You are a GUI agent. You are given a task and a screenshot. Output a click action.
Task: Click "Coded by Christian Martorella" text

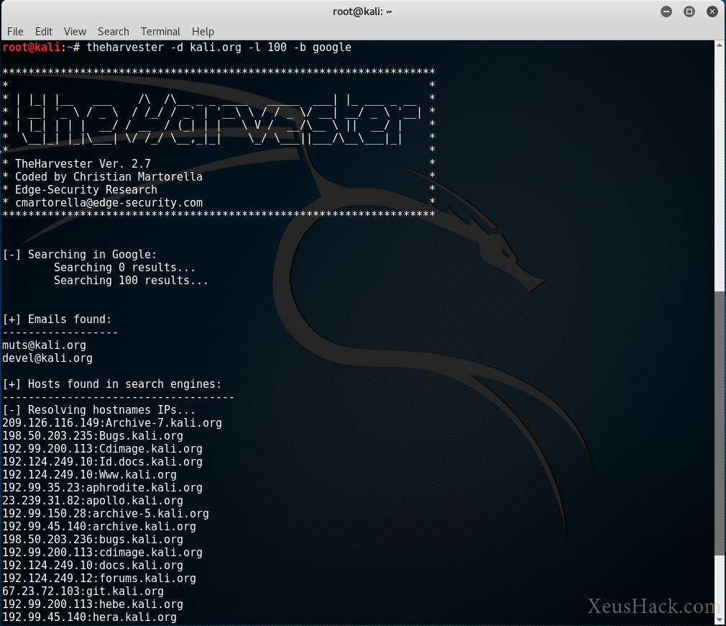click(109, 176)
